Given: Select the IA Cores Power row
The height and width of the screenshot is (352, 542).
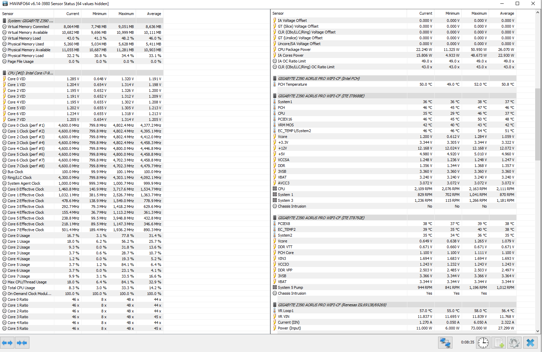Looking at the screenshot, I should click(x=393, y=55).
